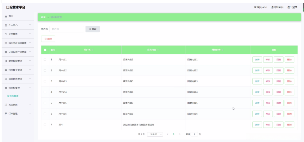The width and height of the screenshot is (304, 142).
Task: Click 回复 for row 234
Action: [279, 125]
